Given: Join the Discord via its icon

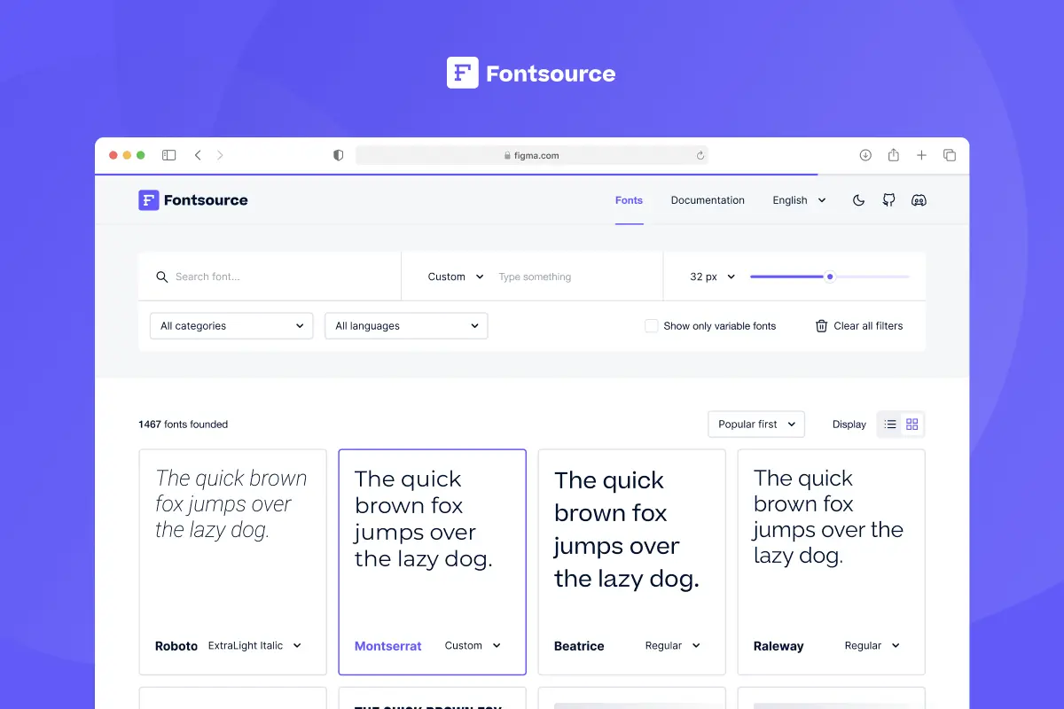Looking at the screenshot, I should (919, 199).
